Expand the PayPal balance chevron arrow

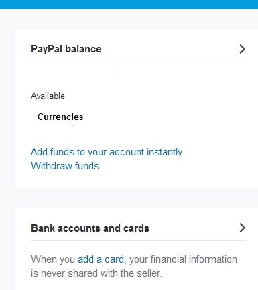242,49
